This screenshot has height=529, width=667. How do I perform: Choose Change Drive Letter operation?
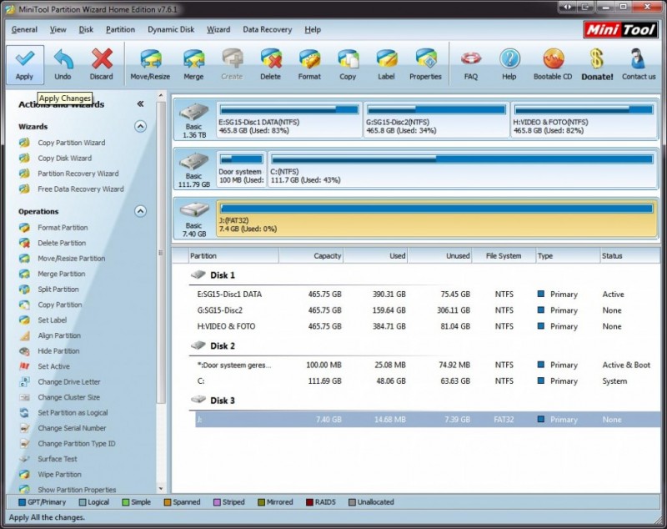(69, 382)
